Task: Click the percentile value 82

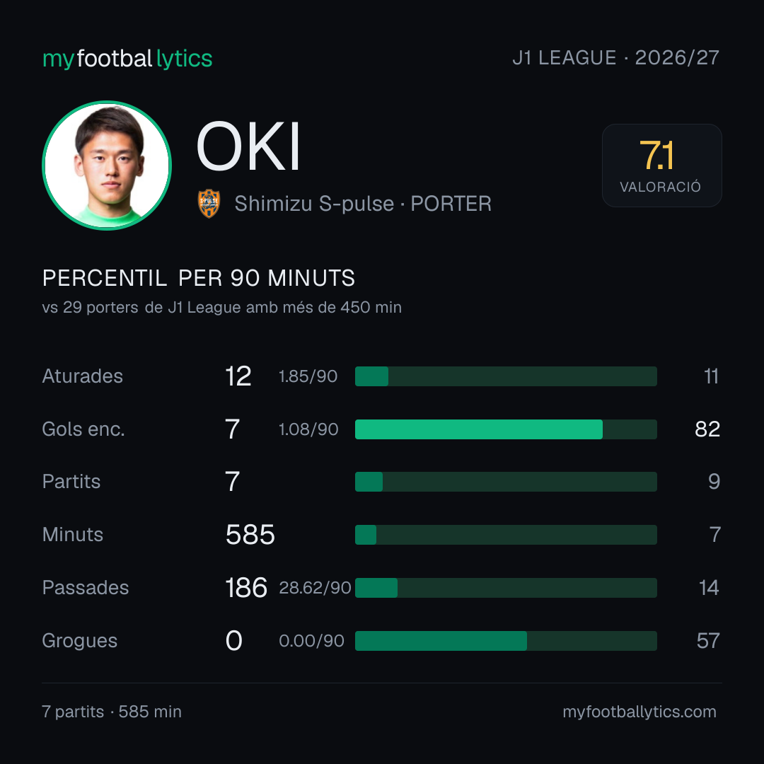Action: 707,429
